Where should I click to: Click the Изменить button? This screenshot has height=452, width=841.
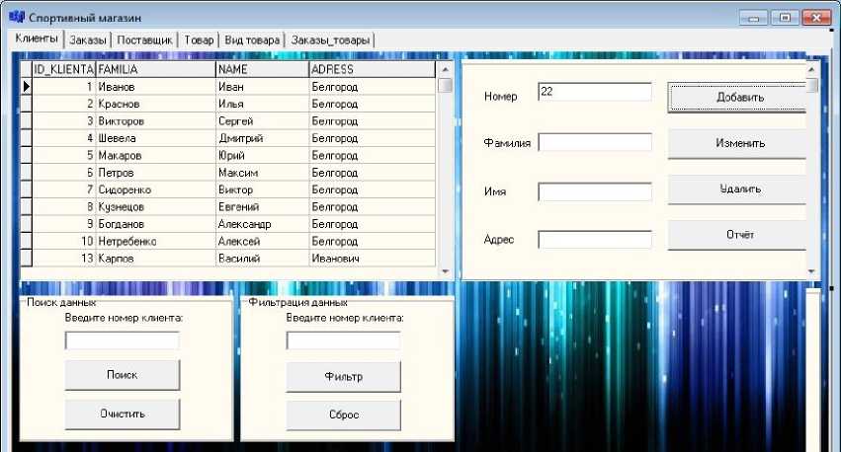[739, 143]
